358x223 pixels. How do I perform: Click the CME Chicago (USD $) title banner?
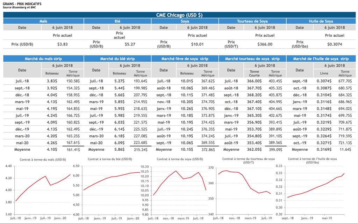coord(179,15)
